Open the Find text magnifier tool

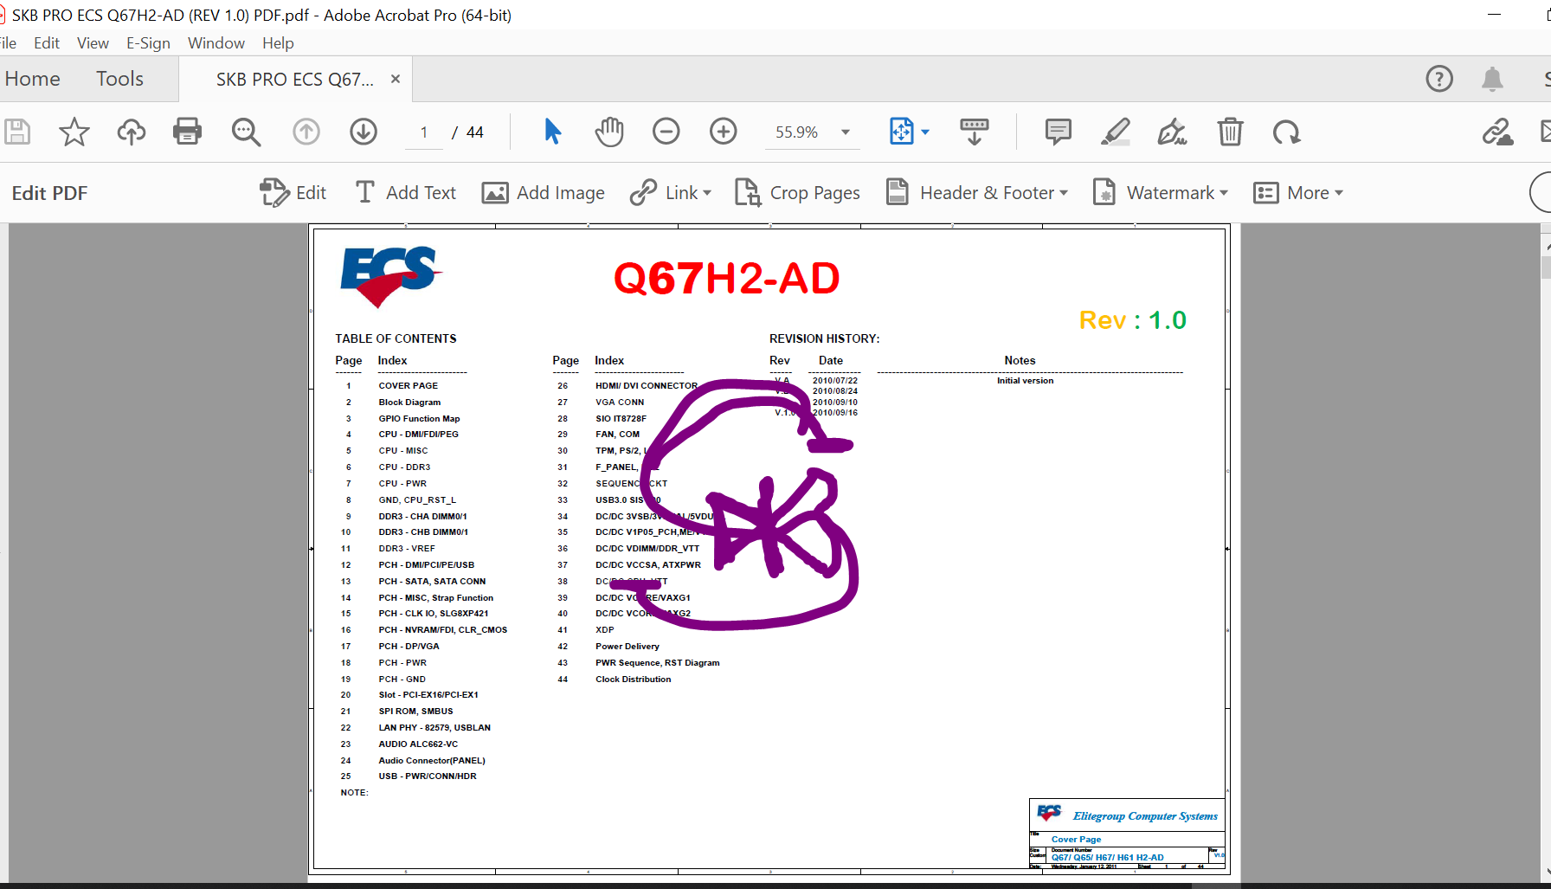(246, 132)
